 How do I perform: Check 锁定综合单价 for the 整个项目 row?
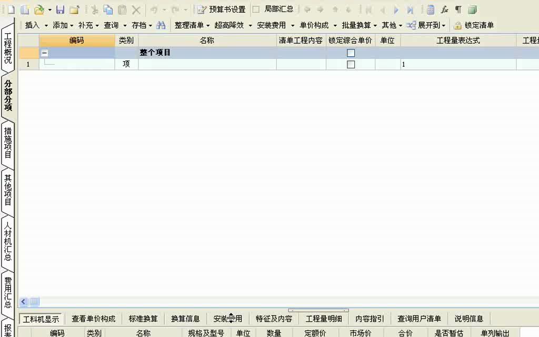[351, 52]
